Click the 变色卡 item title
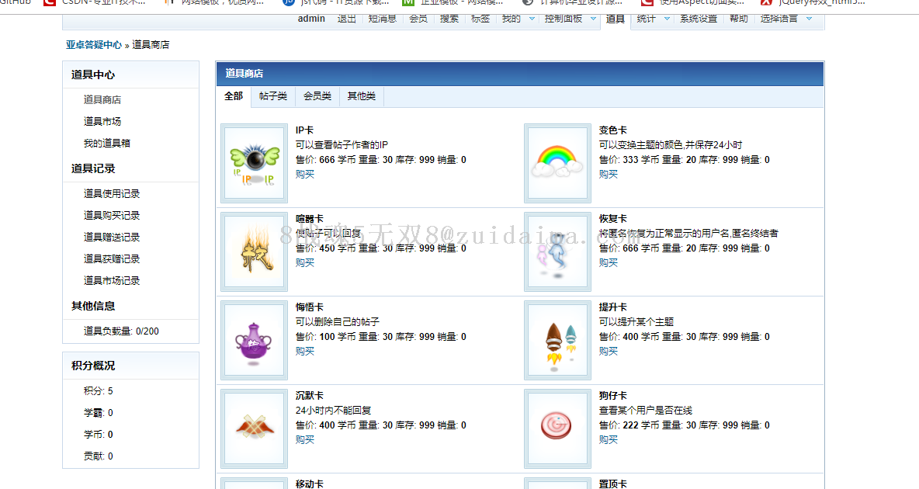This screenshot has height=489, width=919. [x=613, y=130]
